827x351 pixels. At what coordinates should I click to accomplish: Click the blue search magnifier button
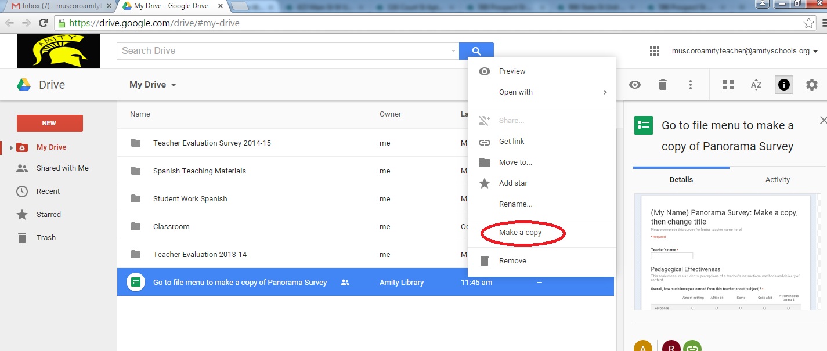476,51
